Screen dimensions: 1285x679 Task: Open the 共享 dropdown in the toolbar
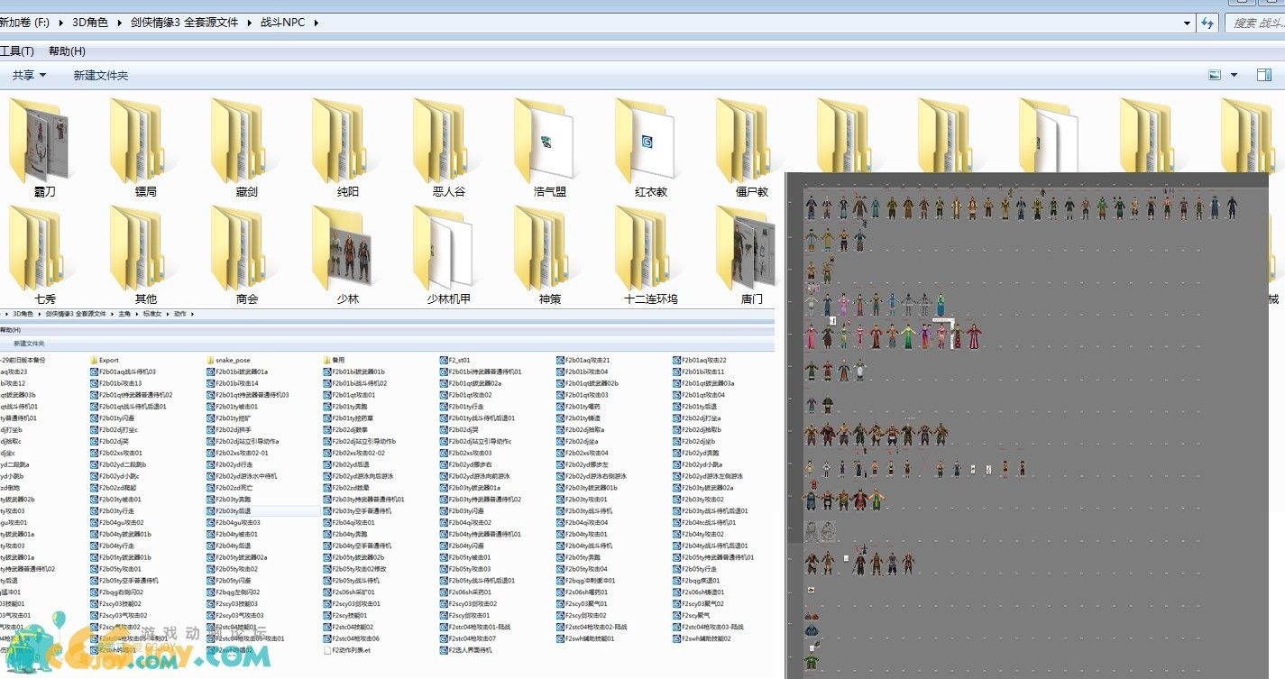pyautogui.click(x=29, y=76)
